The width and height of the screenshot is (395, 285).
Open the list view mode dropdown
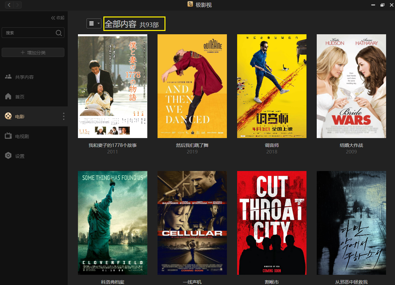click(94, 23)
